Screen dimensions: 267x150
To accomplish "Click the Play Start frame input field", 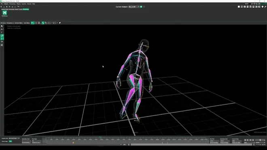I will pos(36,141).
